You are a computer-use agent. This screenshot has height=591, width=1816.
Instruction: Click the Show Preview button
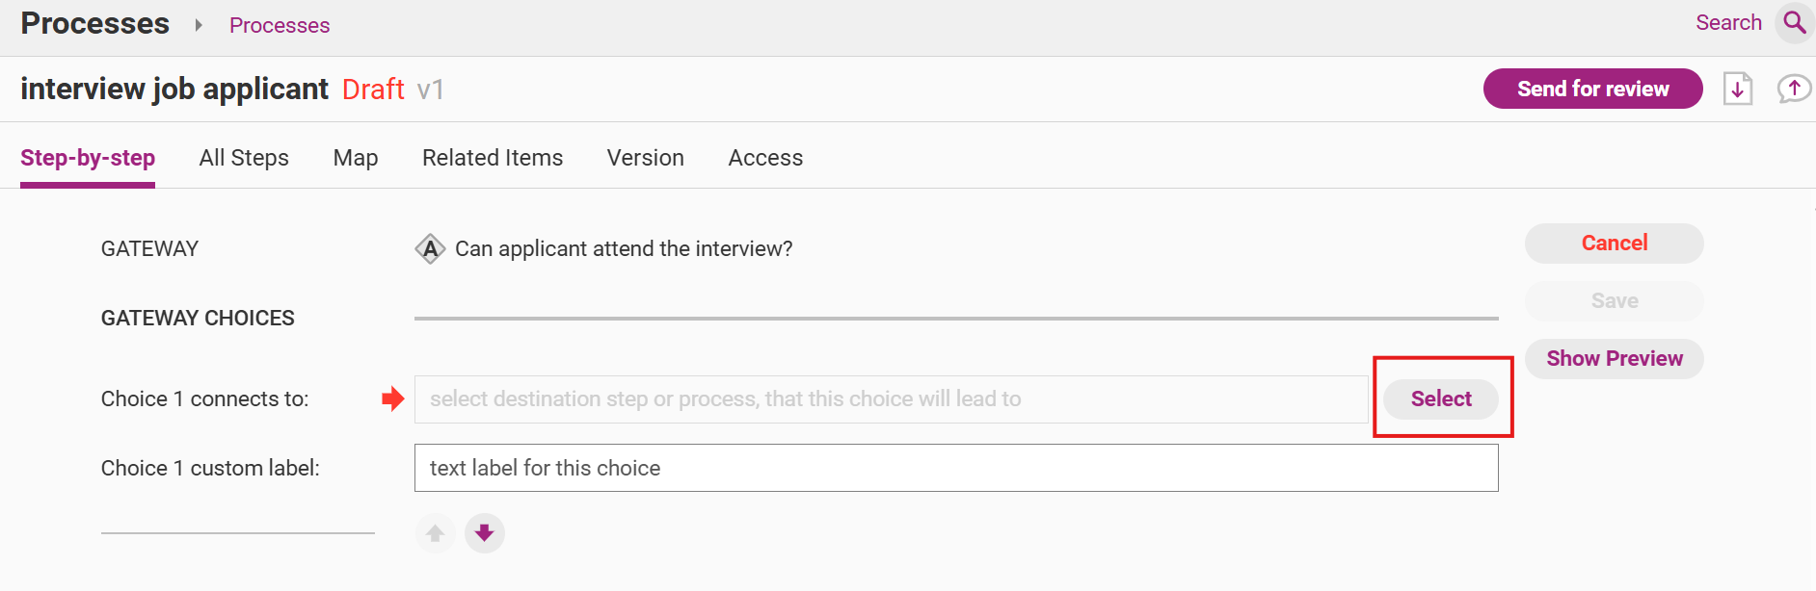pyautogui.click(x=1614, y=359)
